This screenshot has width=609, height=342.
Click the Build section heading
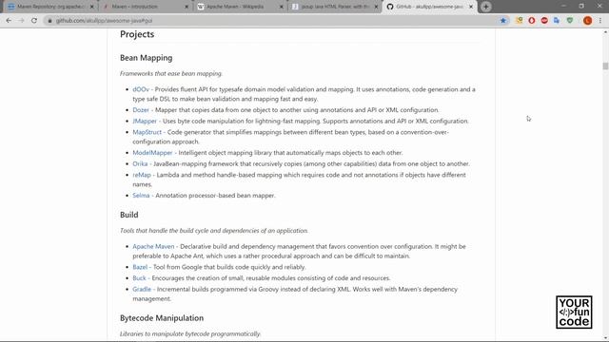129,215
